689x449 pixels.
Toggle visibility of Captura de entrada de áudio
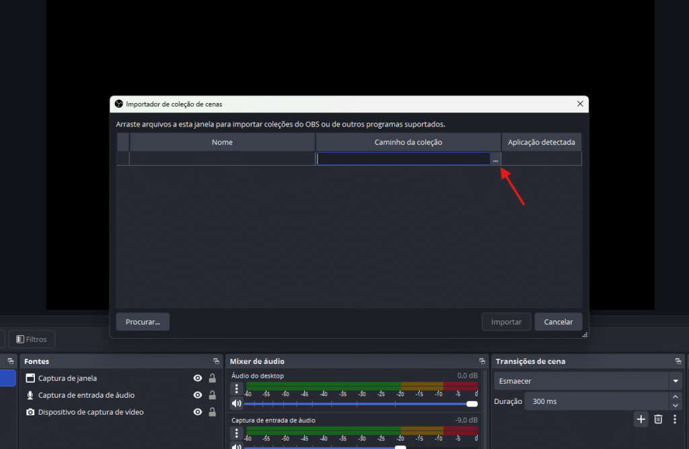point(198,395)
